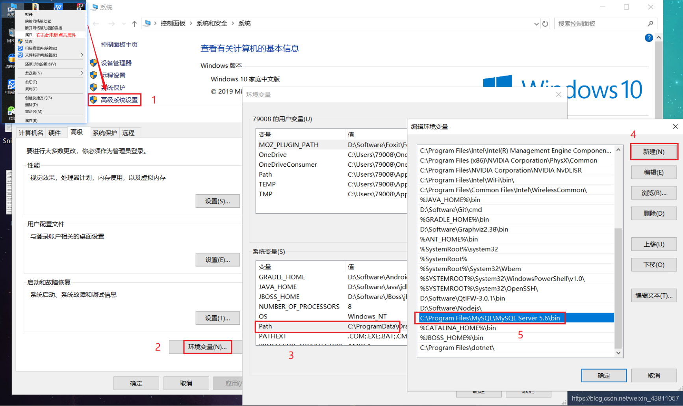The width and height of the screenshot is (683, 406).
Task: Click the shield icon beside 远程设置
Action: click(x=93, y=75)
